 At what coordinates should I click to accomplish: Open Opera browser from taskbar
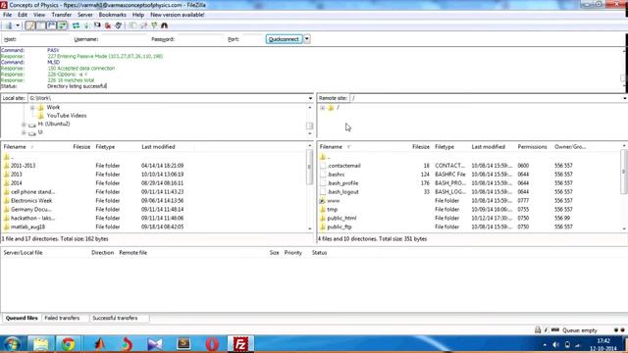click(x=212, y=344)
